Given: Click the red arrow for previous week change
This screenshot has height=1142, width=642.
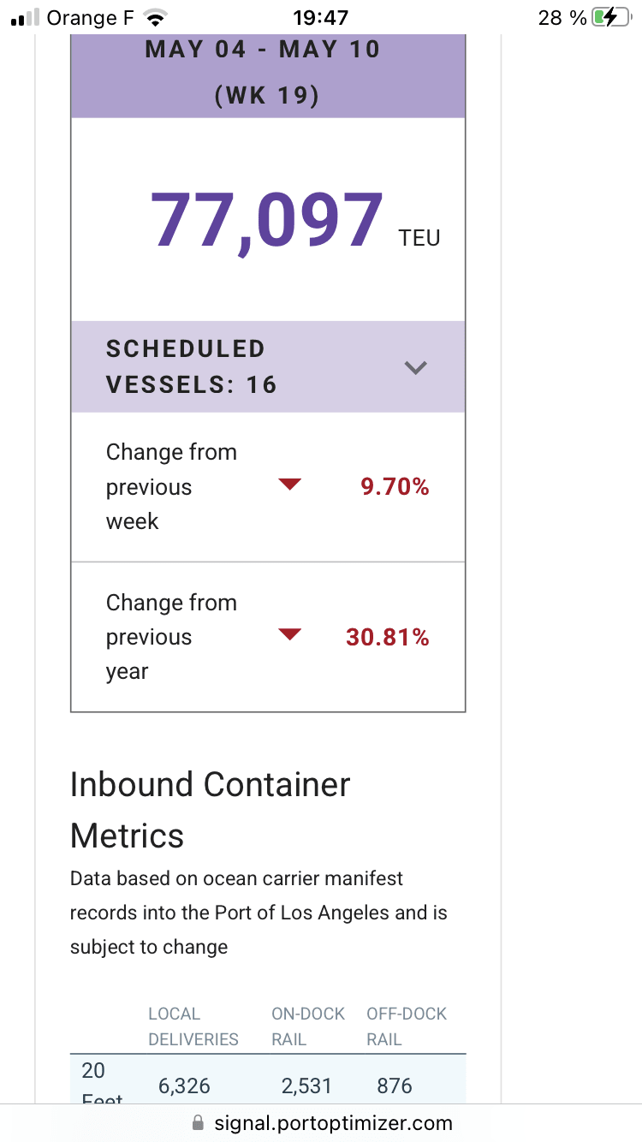Looking at the screenshot, I should click(x=290, y=485).
